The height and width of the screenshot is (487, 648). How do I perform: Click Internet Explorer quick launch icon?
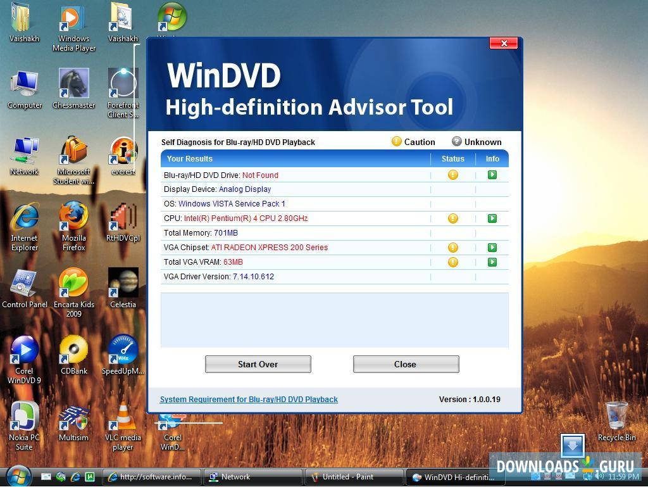75,477
